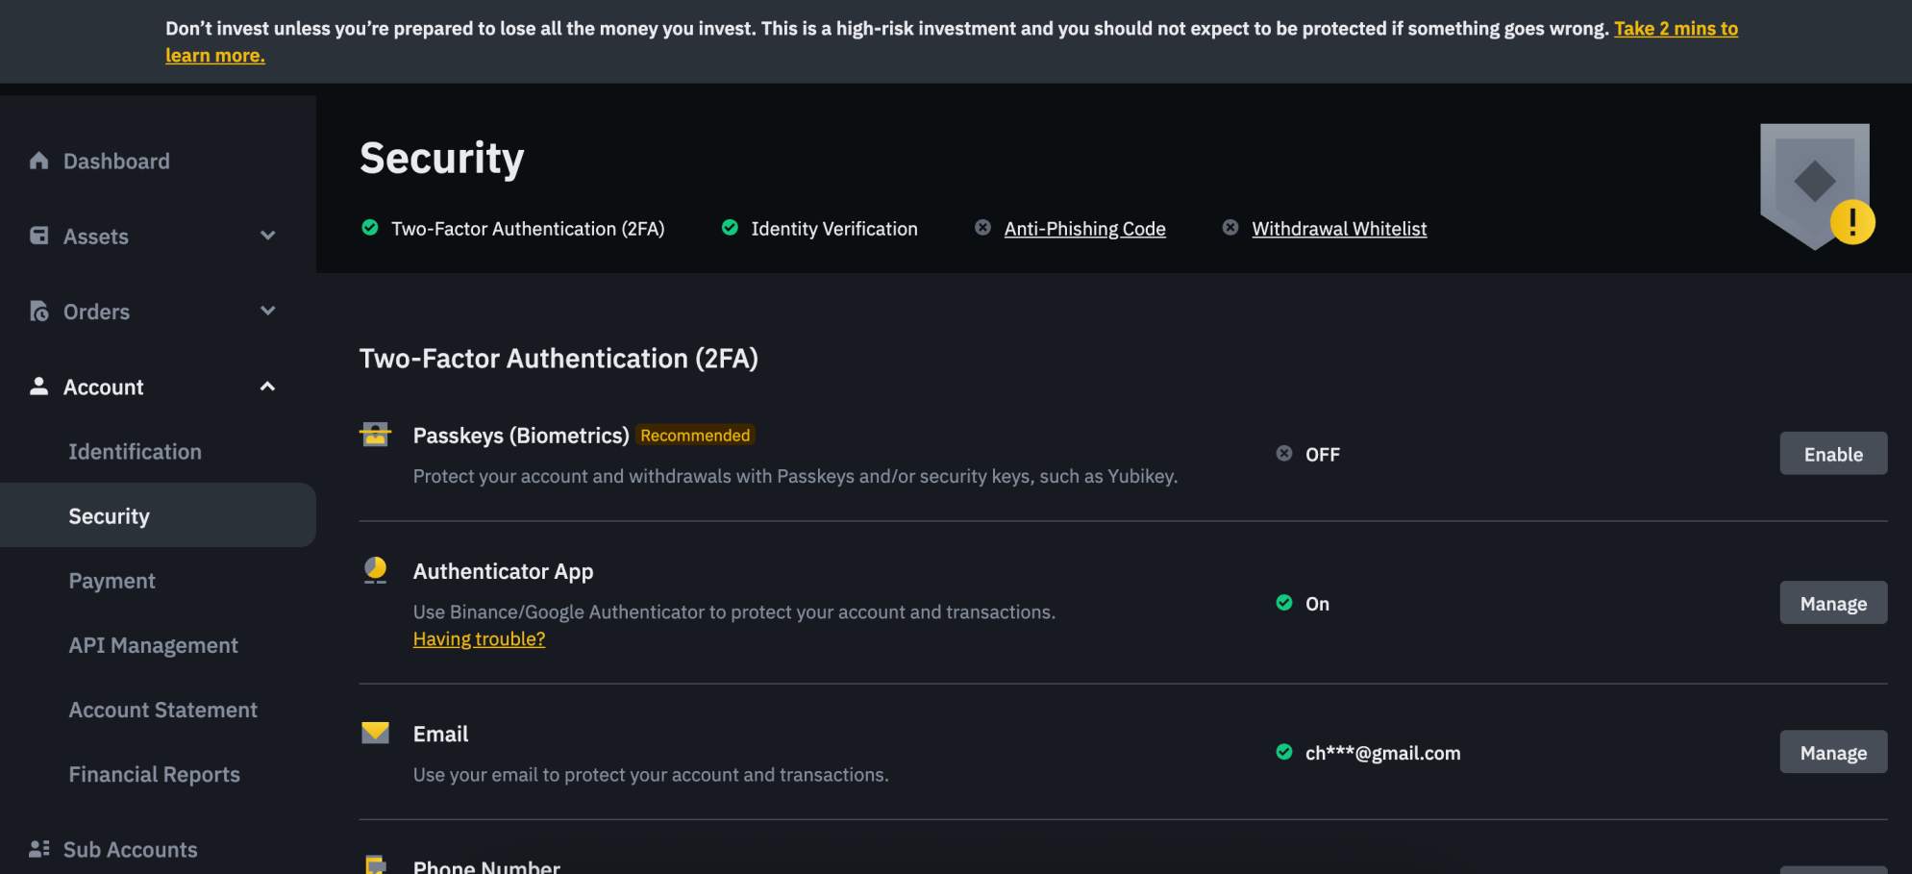
Task: Click the Account person icon
Action: [x=38, y=387]
